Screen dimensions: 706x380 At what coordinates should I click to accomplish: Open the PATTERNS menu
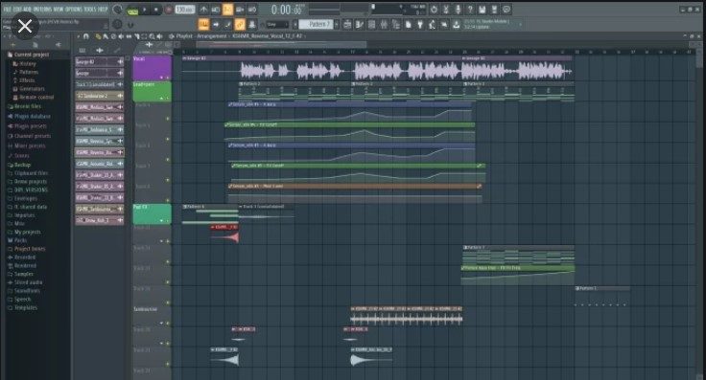(42, 9)
